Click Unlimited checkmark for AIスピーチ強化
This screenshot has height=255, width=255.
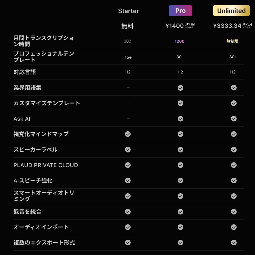pyautogui.click(x=234, y=180)
